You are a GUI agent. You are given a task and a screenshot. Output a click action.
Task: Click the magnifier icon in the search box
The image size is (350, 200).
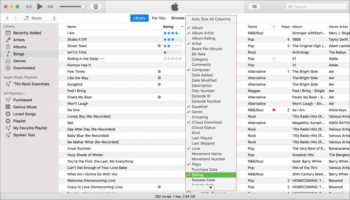click(291, 7)
